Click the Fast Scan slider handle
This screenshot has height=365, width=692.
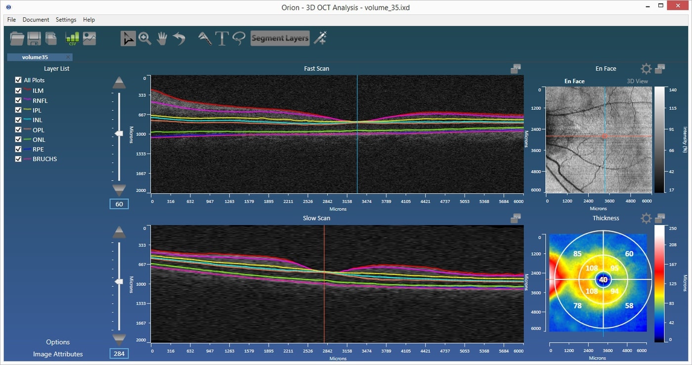119,133
